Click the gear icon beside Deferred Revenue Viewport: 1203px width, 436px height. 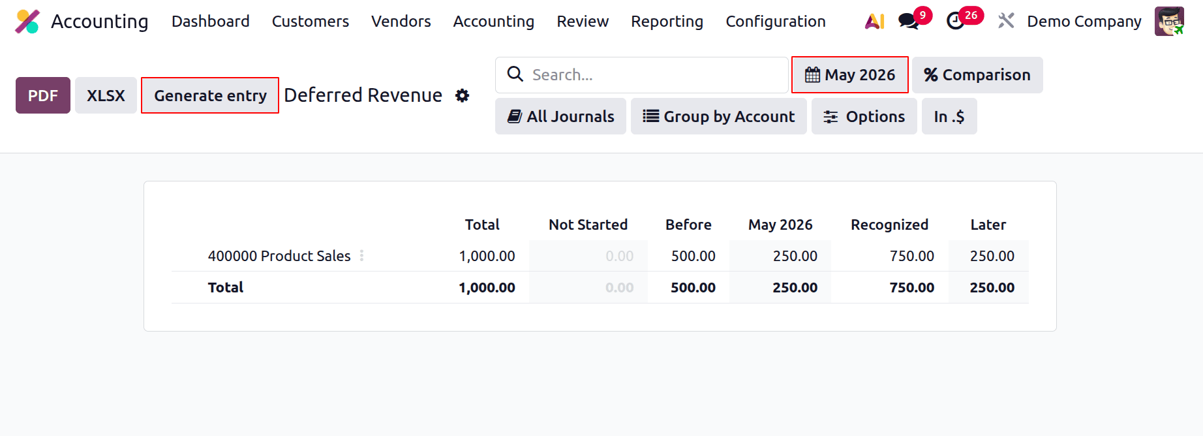(463, 96)
